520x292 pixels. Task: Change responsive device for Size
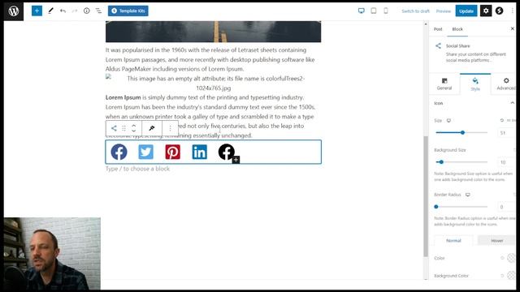[x=448, y=121]
